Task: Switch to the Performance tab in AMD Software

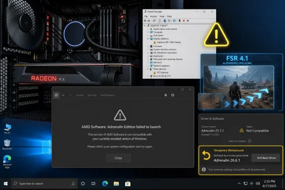Action: [107, 95]
